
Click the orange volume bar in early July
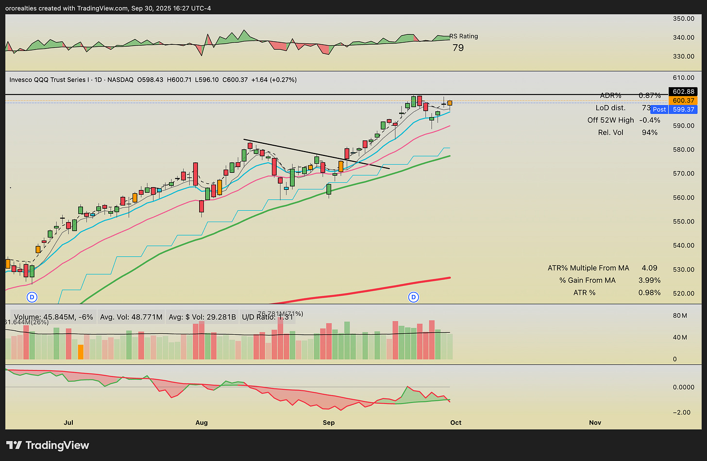(x=81, y=352)
